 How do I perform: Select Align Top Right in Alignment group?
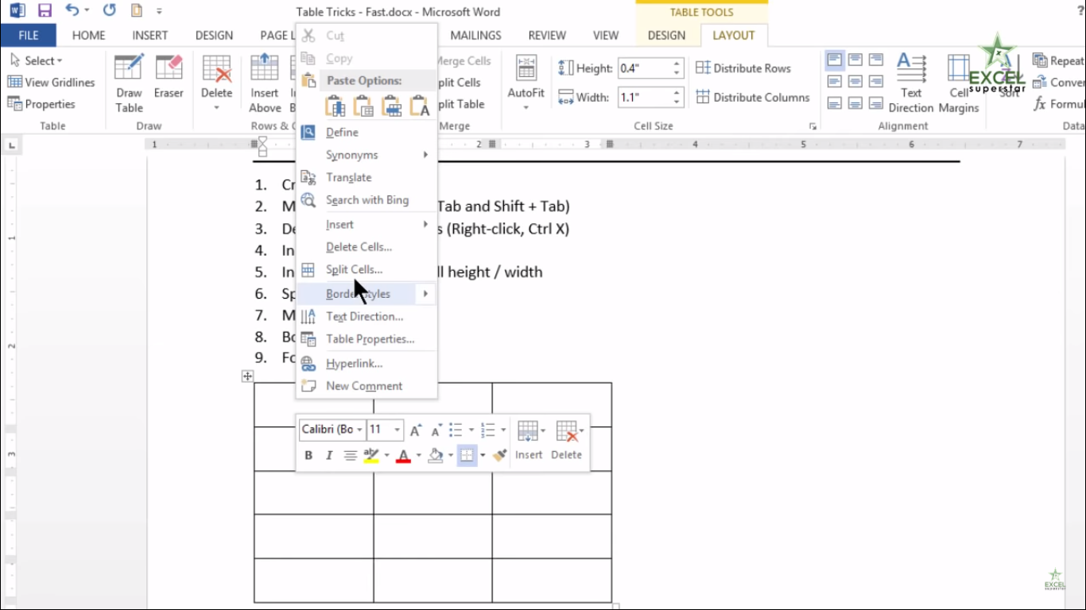tap(876, 60)
